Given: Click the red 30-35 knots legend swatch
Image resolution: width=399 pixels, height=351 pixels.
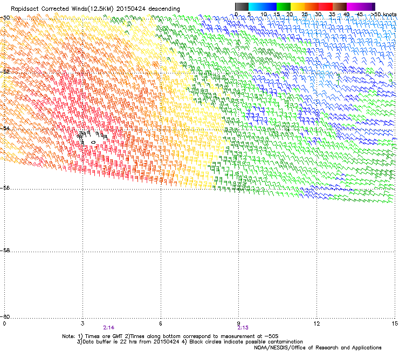Looking at the screenshot, I should click(326, 6).
